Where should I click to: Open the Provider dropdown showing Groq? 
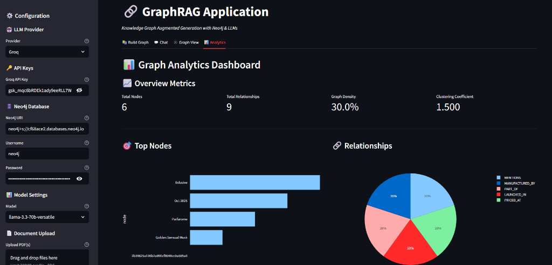tap(47, 52)
